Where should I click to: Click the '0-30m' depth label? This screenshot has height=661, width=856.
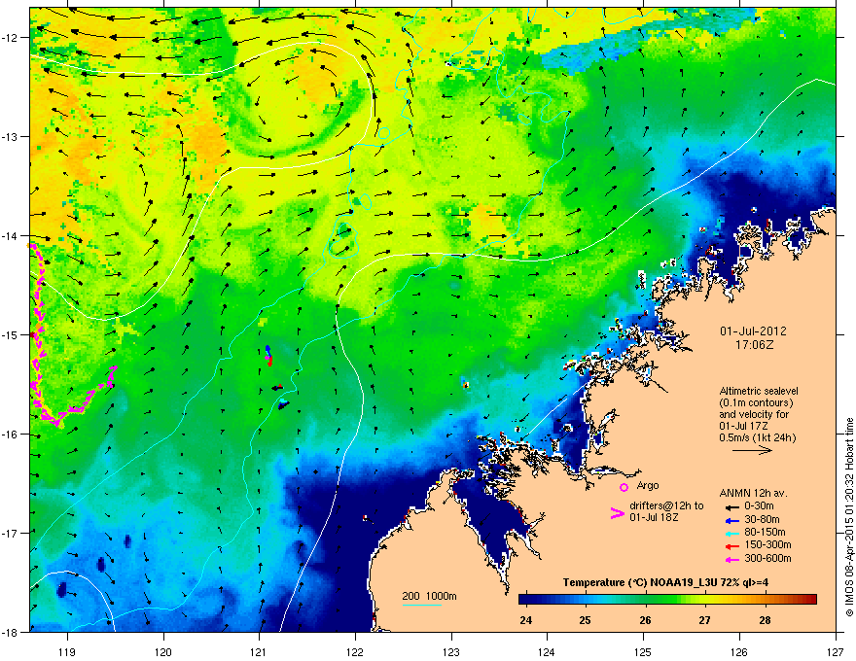coord(759,506)
